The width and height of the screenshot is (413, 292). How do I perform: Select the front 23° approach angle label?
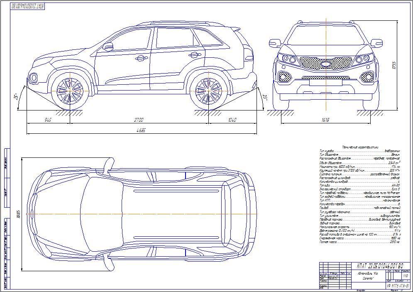tap(16, 96)
